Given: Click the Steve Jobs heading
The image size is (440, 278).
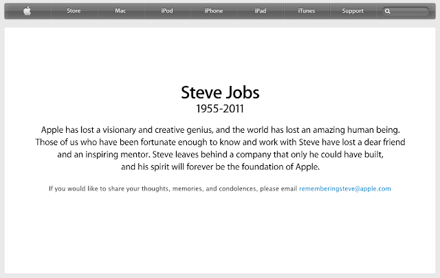Looking at the screenshot, I should point(220,92).
